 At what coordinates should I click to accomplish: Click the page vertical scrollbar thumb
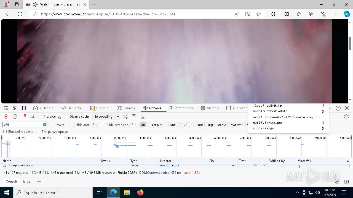(350, 43)
